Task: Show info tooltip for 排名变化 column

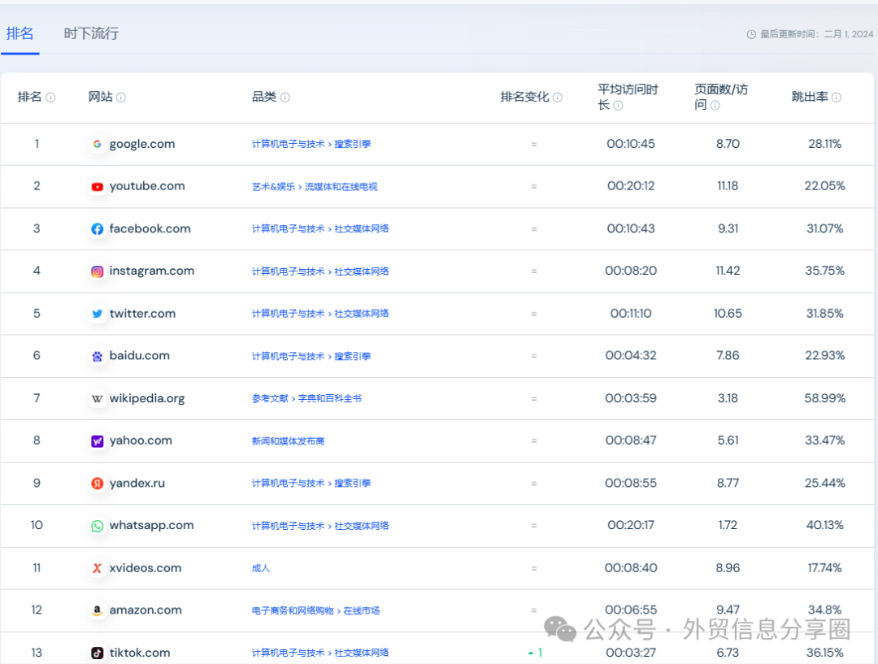Action: click(558, 98)
